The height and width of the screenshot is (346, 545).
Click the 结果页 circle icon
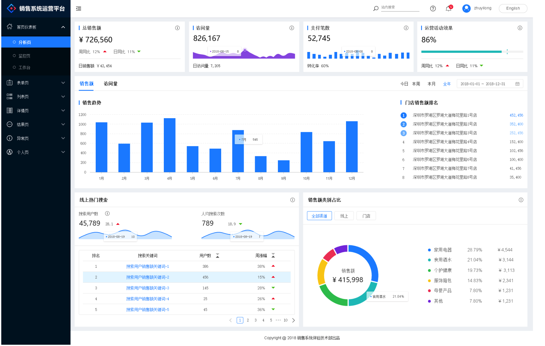point(10,124)
